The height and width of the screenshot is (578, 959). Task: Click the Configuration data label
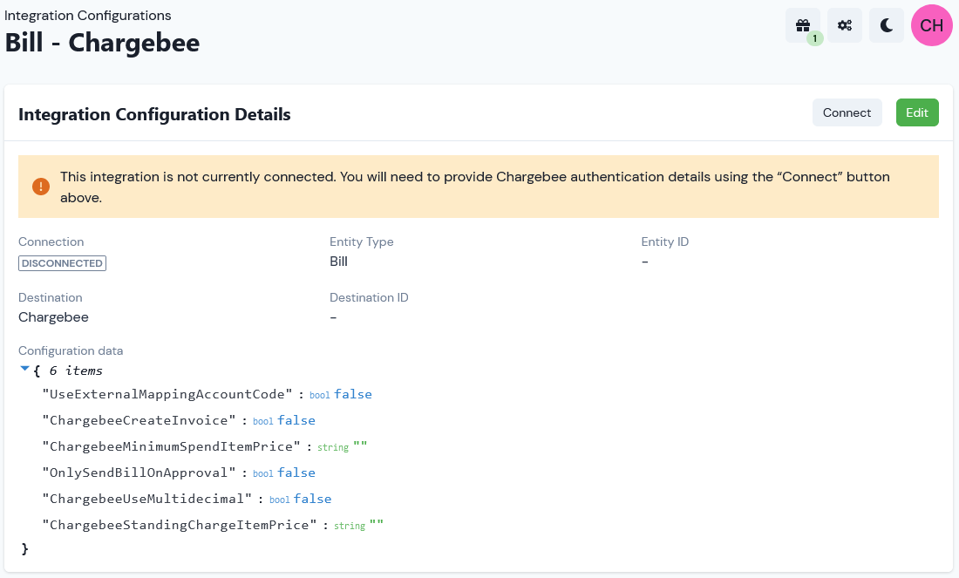[x=71, y=350]
